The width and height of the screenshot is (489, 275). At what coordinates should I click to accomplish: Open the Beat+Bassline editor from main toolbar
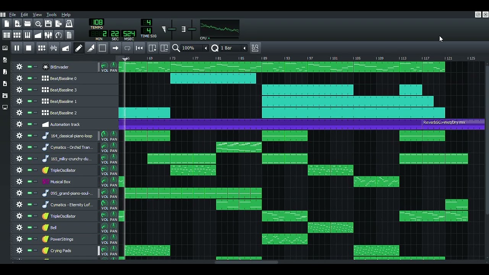(x=17, y=35)
